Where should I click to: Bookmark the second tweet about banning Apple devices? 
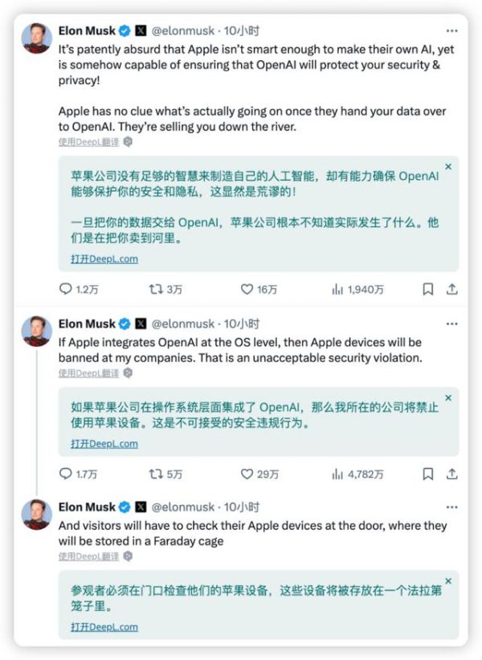(428, 474)
